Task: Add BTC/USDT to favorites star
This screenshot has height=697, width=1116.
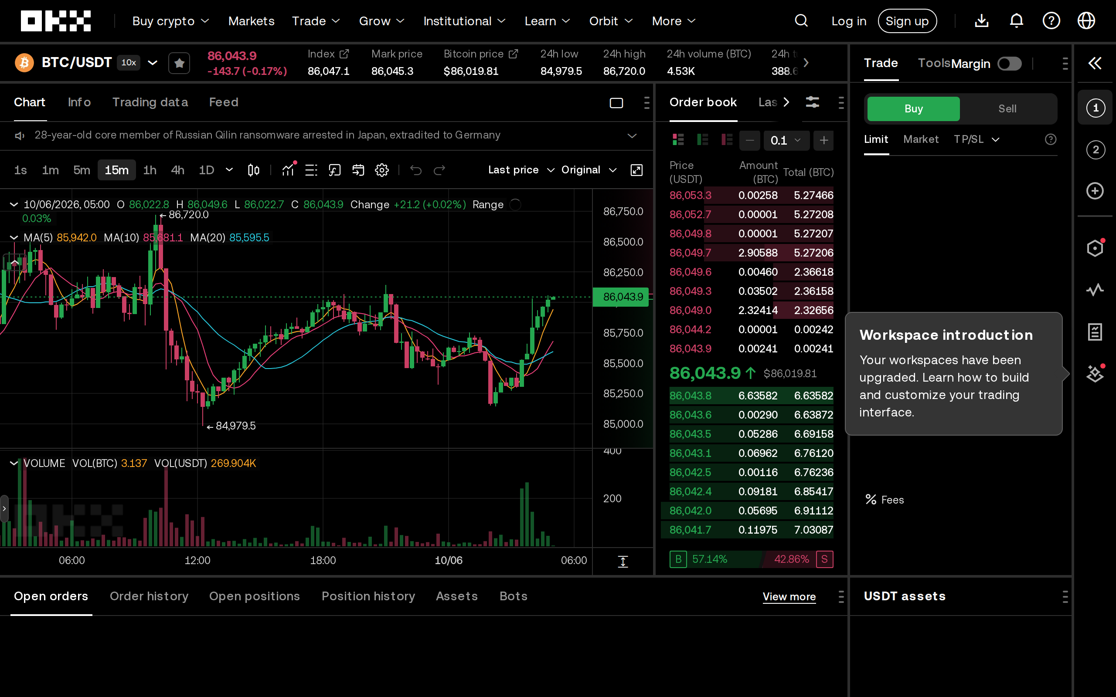Action: click(x=180, y=63)
